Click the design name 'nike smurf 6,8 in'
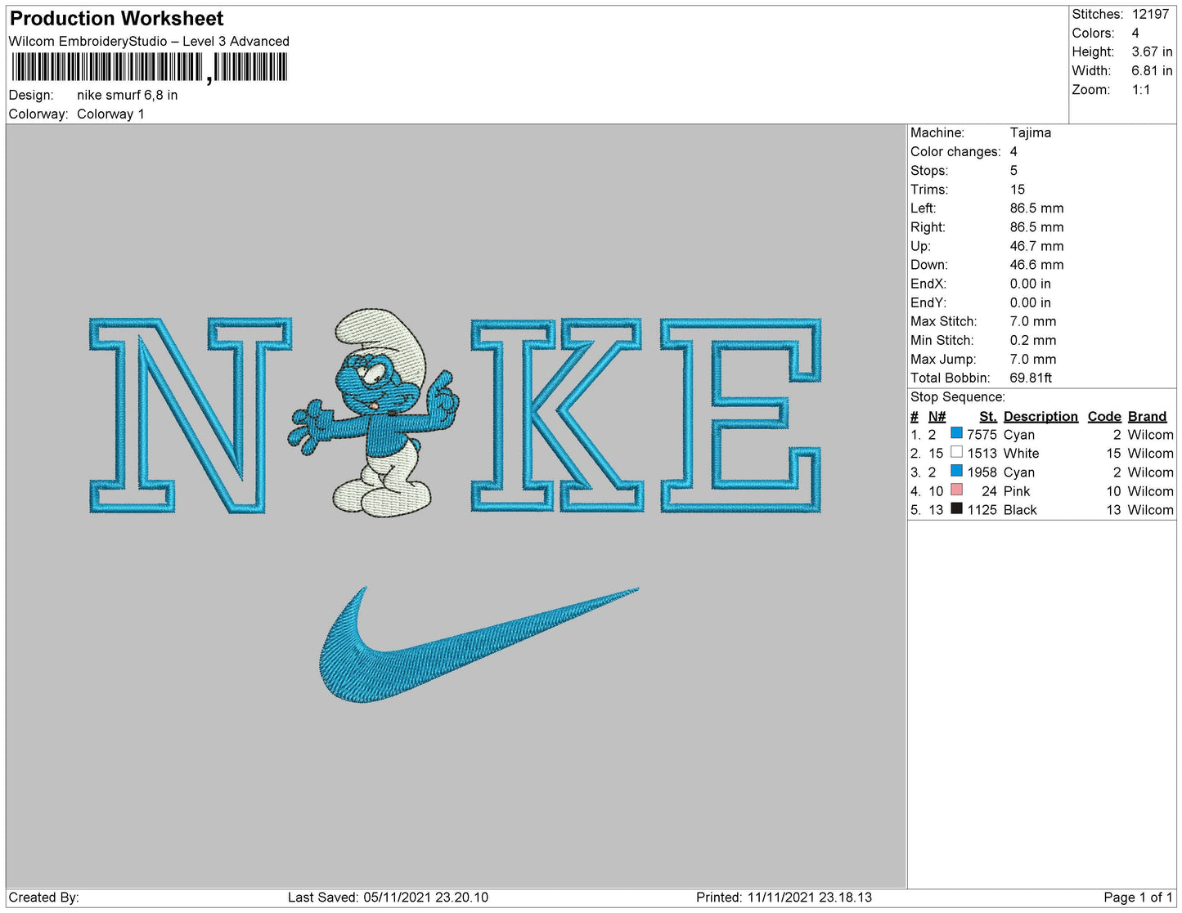The height and width of the screenshot is (913, 1182). pyautogui.click(x=127, y=95)
